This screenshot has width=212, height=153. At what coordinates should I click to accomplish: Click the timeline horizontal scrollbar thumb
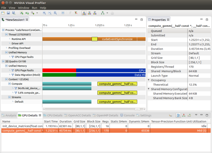pyautogui.click(x=137, y=109)
